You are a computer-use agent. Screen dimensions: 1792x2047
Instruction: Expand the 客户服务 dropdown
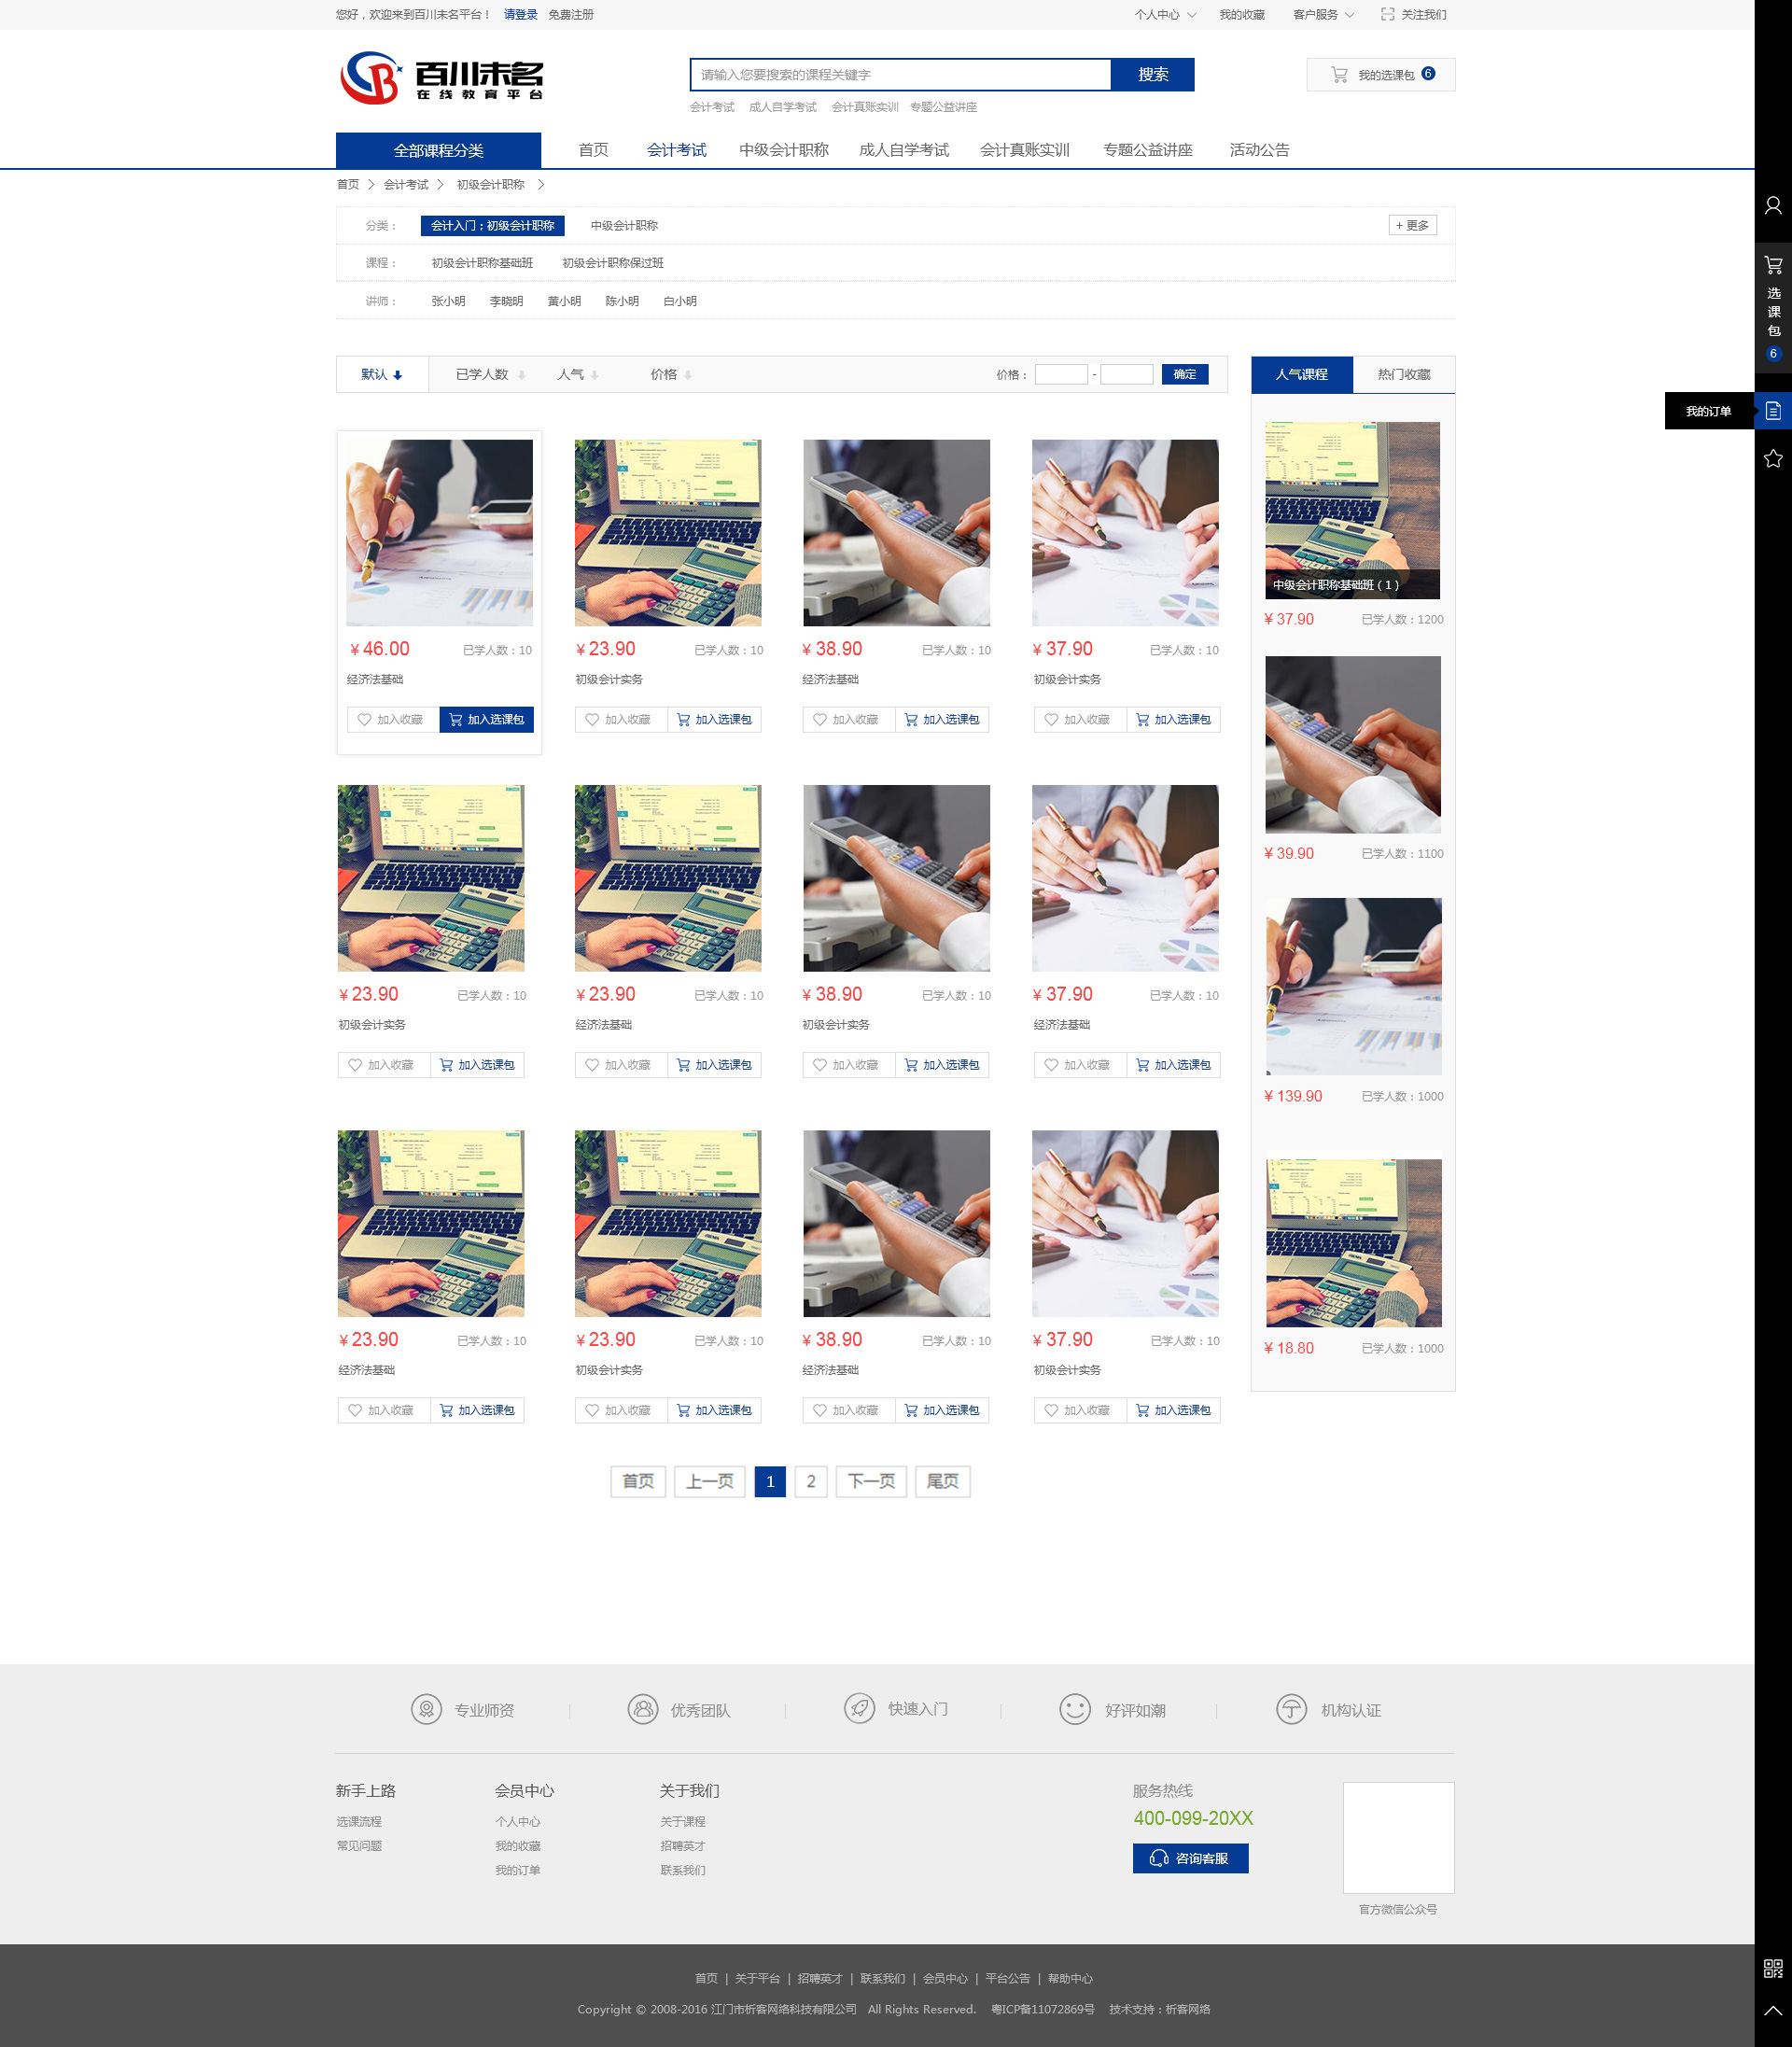(1322, 14)
